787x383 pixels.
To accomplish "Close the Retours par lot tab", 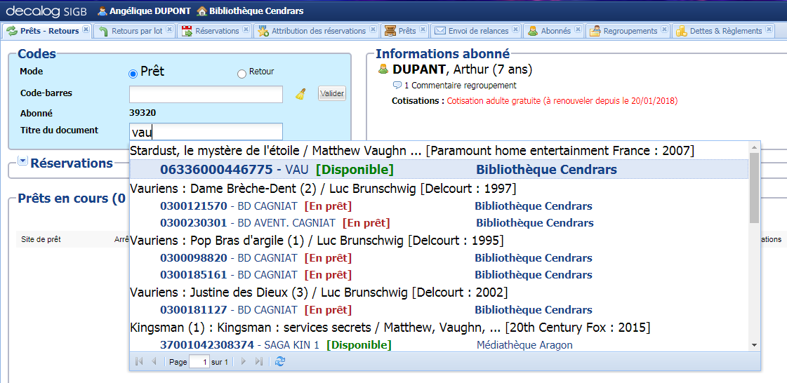I will pos(169,30).
